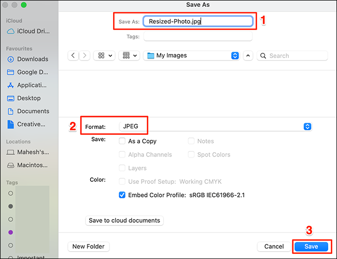Collapse the dialog with chevron up button
Viewport: 337px width, 259px height.
coord(248,55)
